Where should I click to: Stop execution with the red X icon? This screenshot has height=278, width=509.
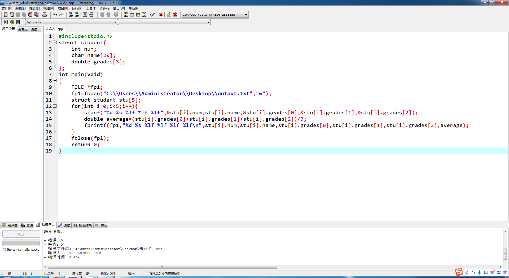161,15
